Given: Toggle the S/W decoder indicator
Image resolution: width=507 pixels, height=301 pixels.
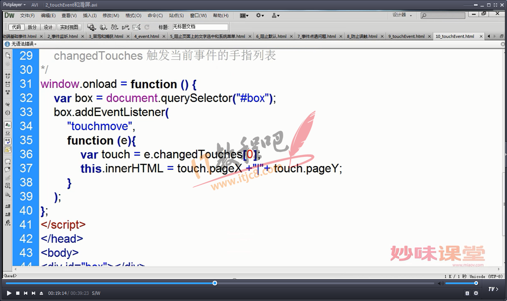Looking at the screenshot, I should click(96, 293).
